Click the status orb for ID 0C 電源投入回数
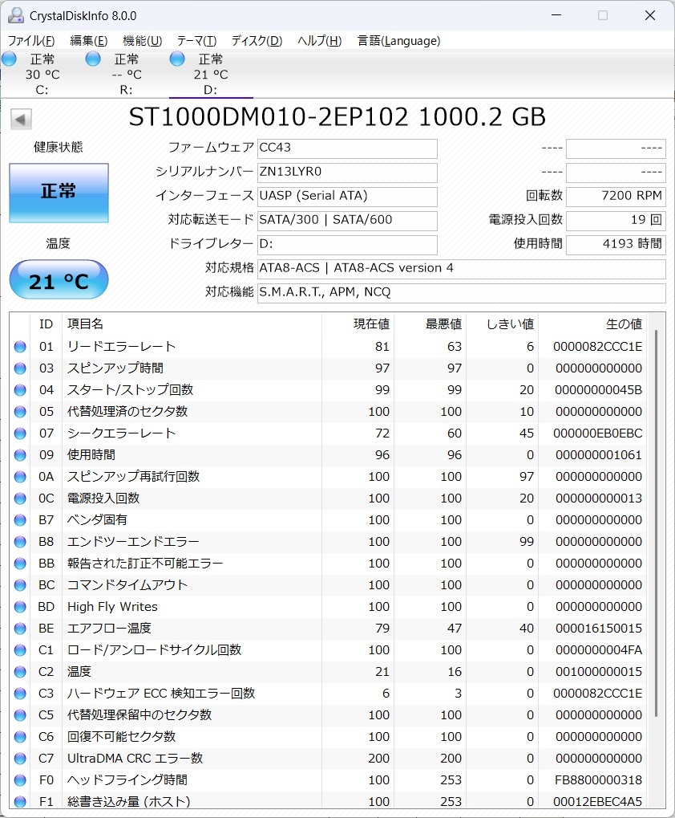 click(20, 499)
